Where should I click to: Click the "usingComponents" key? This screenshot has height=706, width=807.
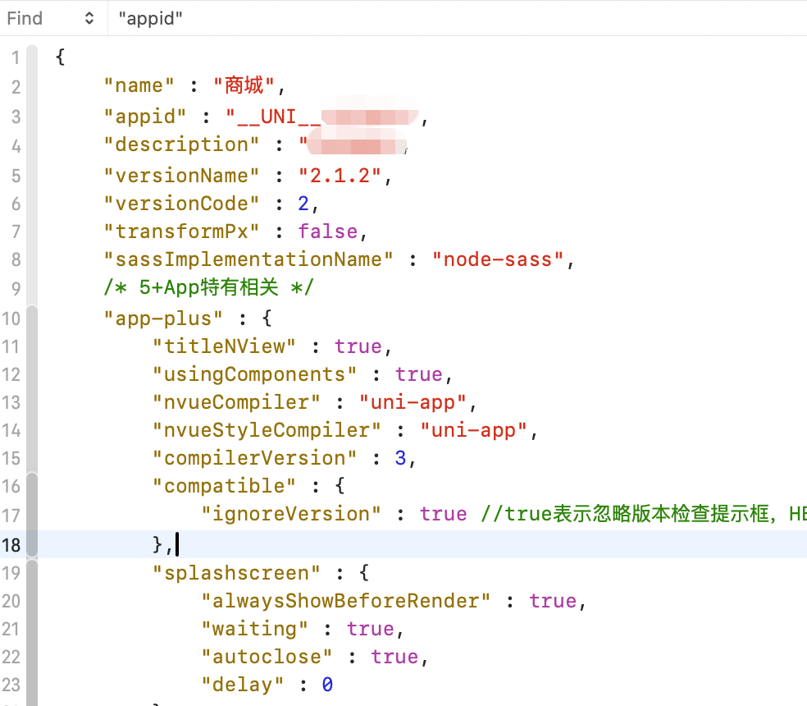point(254,374)
